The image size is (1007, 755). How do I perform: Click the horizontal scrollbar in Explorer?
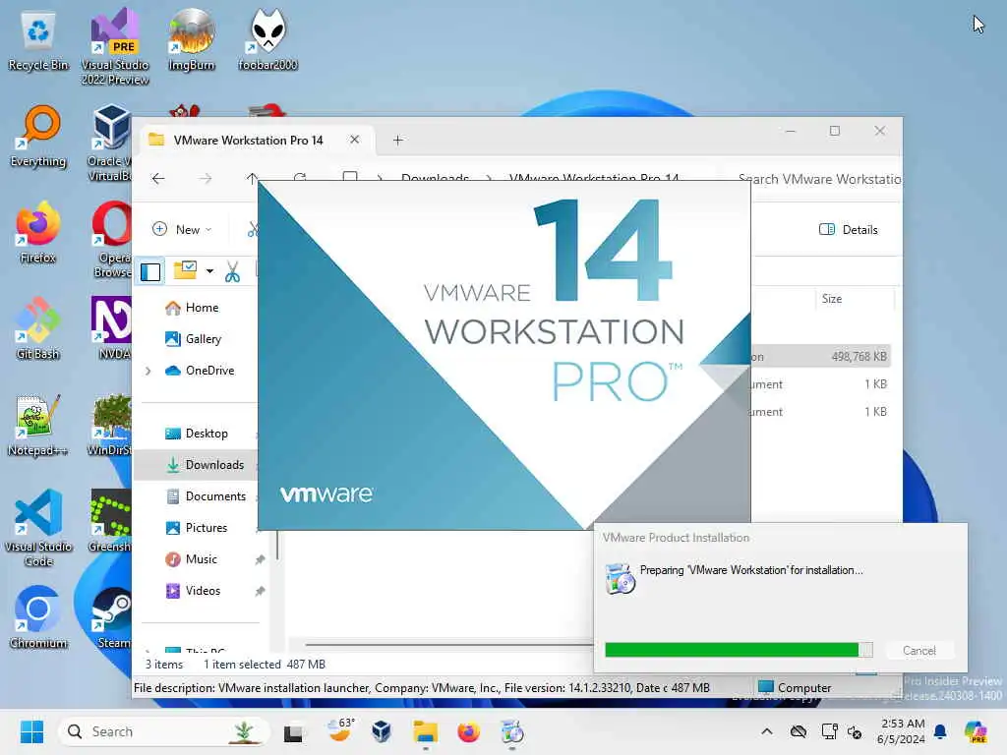pos(448,644)
